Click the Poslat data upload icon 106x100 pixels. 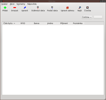tap(52, 8)
